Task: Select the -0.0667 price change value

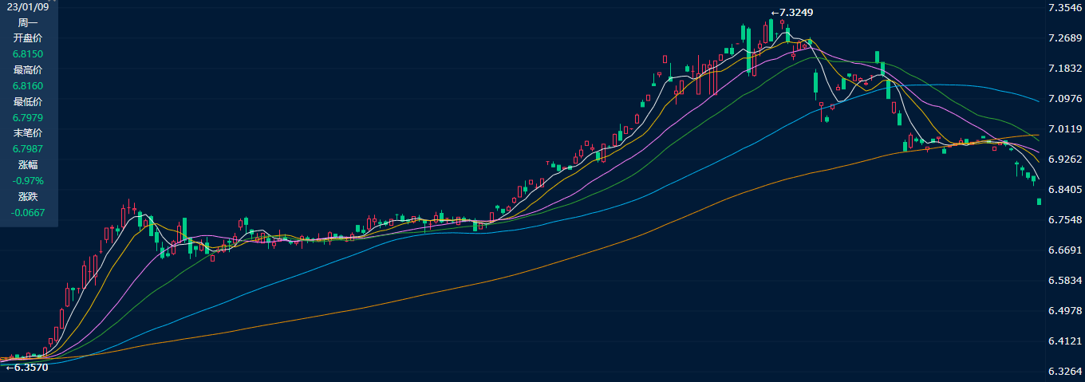Action: pyautogui.click(x=28, y=212)
